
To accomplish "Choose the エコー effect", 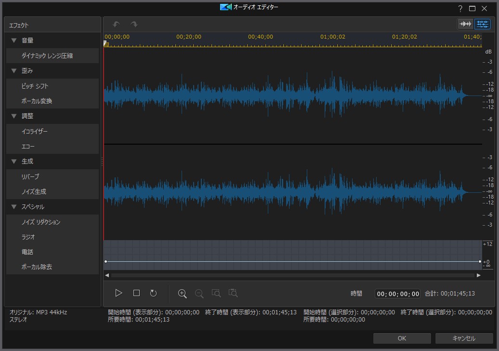I will (x=53, y=146).
